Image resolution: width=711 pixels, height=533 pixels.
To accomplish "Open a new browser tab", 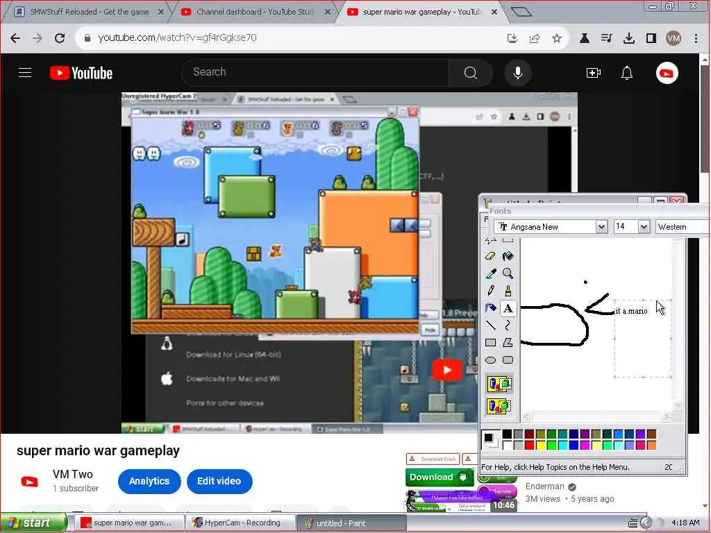I will click(521, 11).
